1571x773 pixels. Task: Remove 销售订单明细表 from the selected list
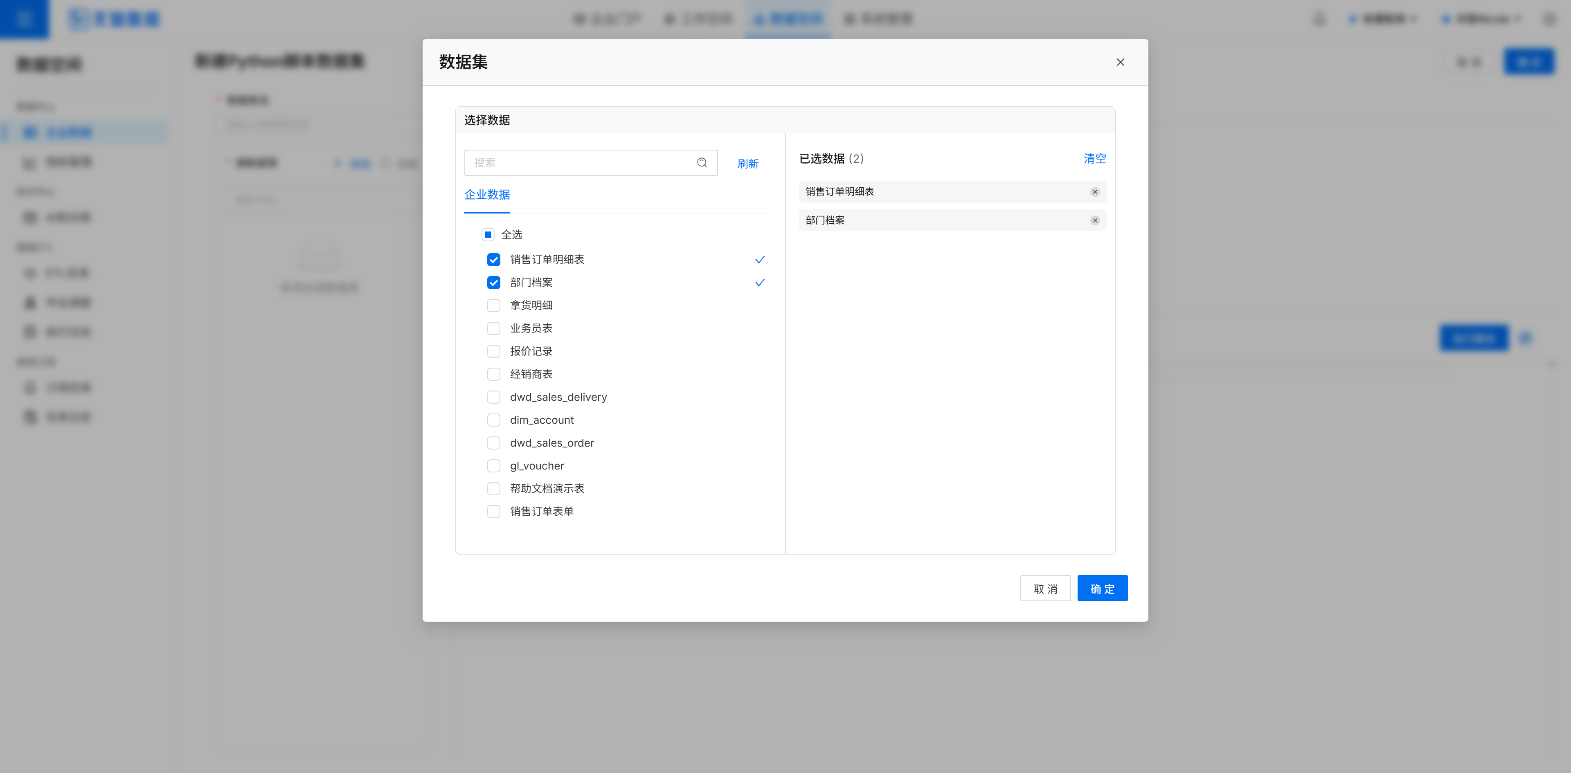[1095, 192]
